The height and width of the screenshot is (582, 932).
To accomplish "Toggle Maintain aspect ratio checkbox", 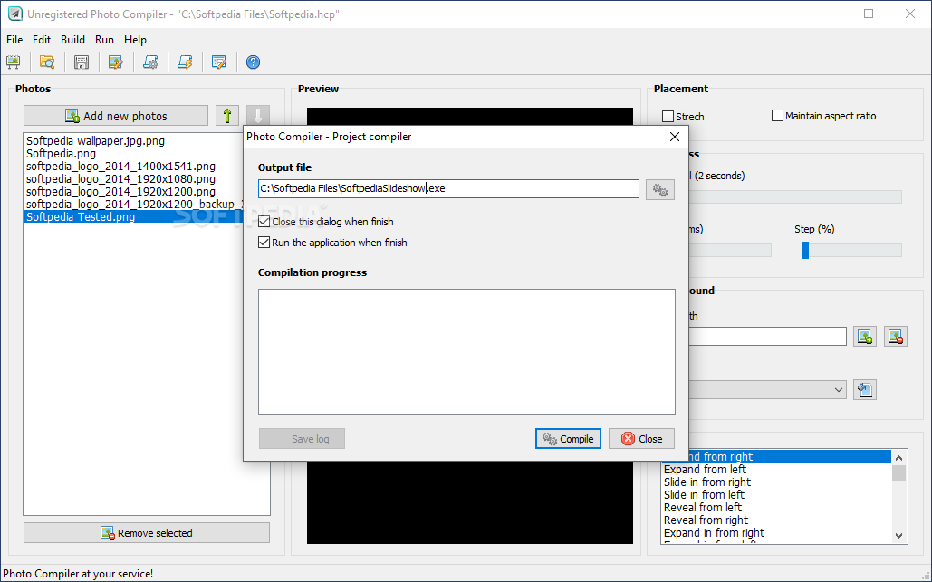I will pos(777,115).
